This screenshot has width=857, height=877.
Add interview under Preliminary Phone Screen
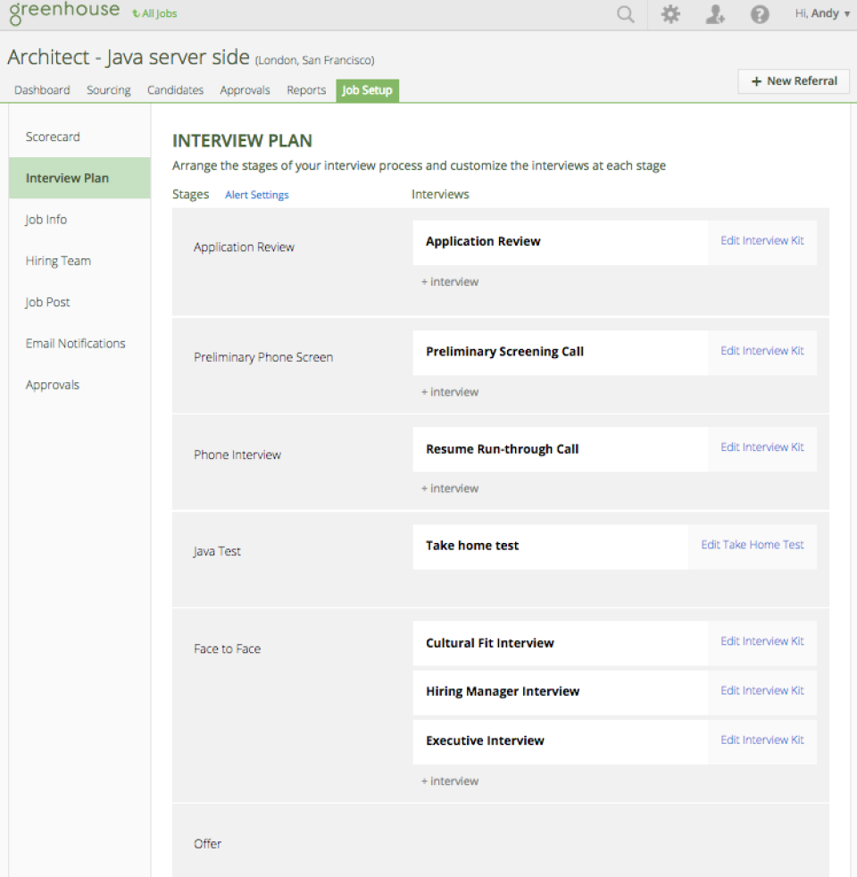[x=450, y=392]
